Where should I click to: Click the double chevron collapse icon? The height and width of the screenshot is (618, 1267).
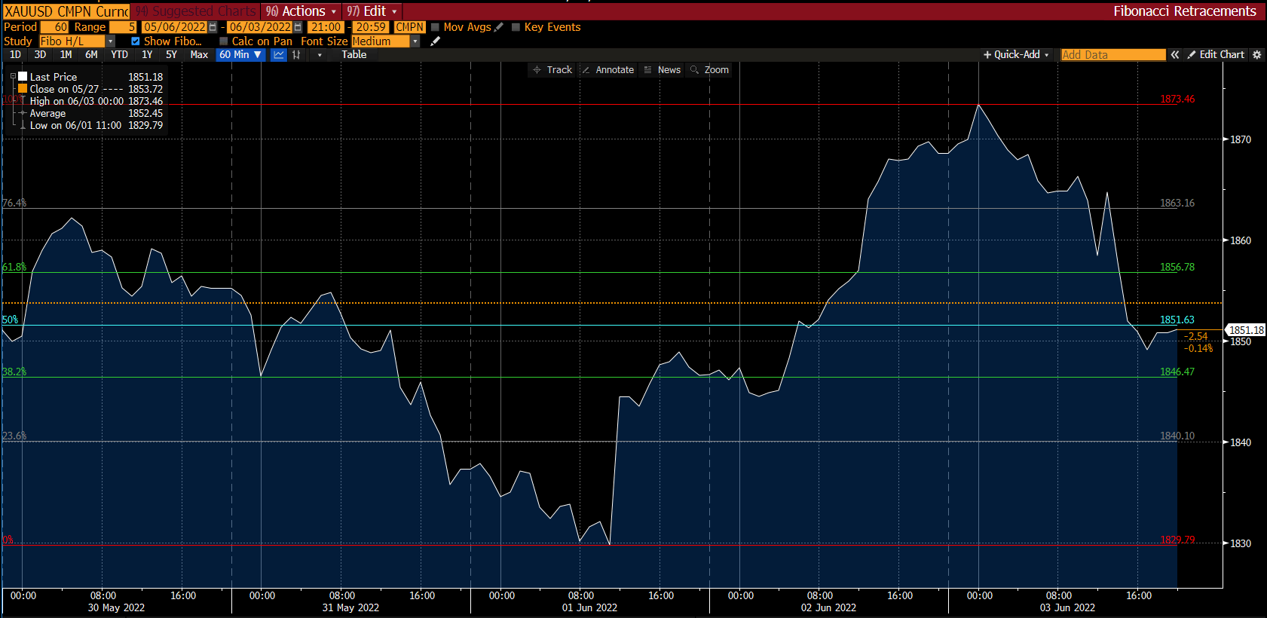pyautogui.click(x=1174, y=55)
